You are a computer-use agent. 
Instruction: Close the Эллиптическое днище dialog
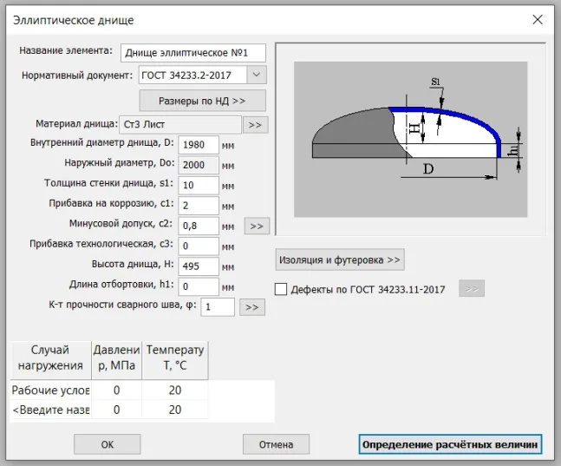(x=536, y=19)
